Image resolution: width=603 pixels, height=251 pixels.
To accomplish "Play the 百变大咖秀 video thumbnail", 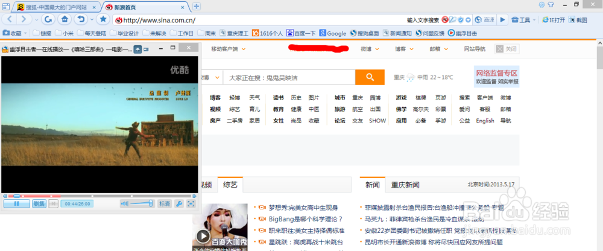I will 219,227.
